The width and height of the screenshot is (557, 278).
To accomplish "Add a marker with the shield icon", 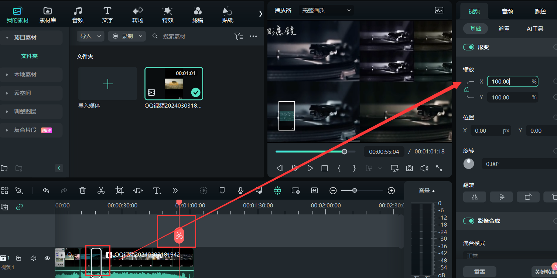I will (x=222, y=190).
